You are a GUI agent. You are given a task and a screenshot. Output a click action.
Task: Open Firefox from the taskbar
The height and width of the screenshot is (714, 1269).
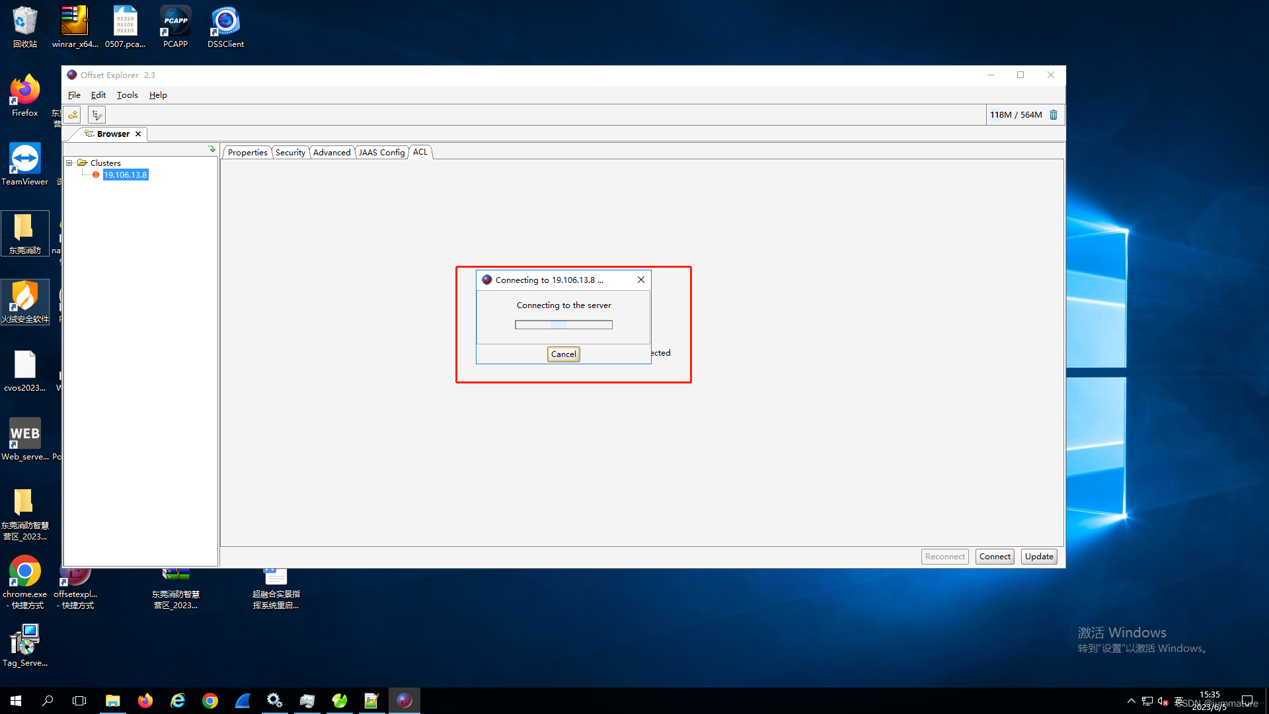pos(145,701)
